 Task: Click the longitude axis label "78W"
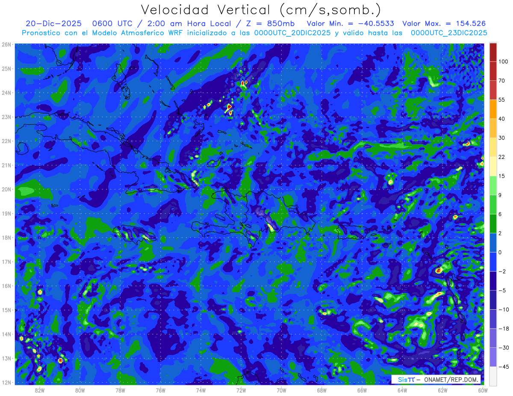[120, 390]
